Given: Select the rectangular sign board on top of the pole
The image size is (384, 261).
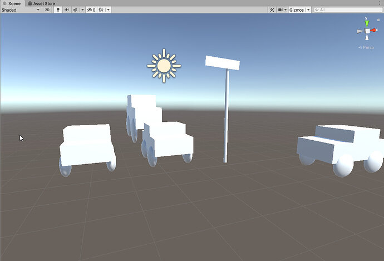Looking at the screenshot, I should (x=223, y=63).
